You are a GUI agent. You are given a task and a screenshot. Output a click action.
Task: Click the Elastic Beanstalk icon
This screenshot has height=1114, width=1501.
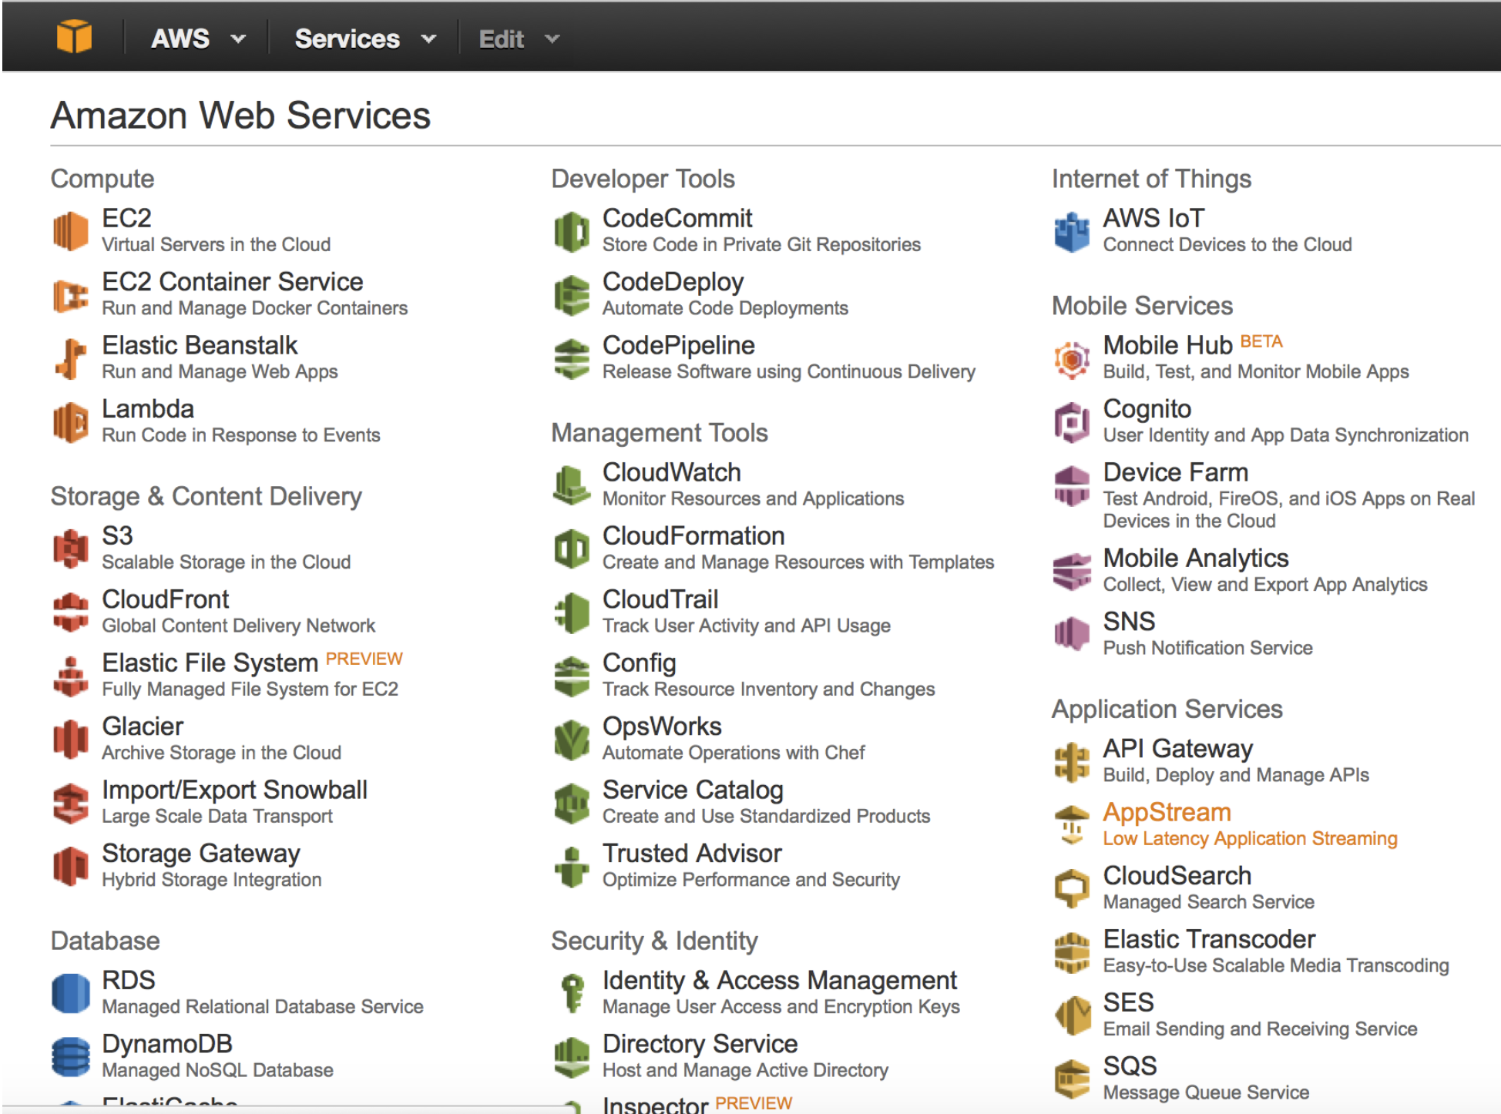[71, 358]
